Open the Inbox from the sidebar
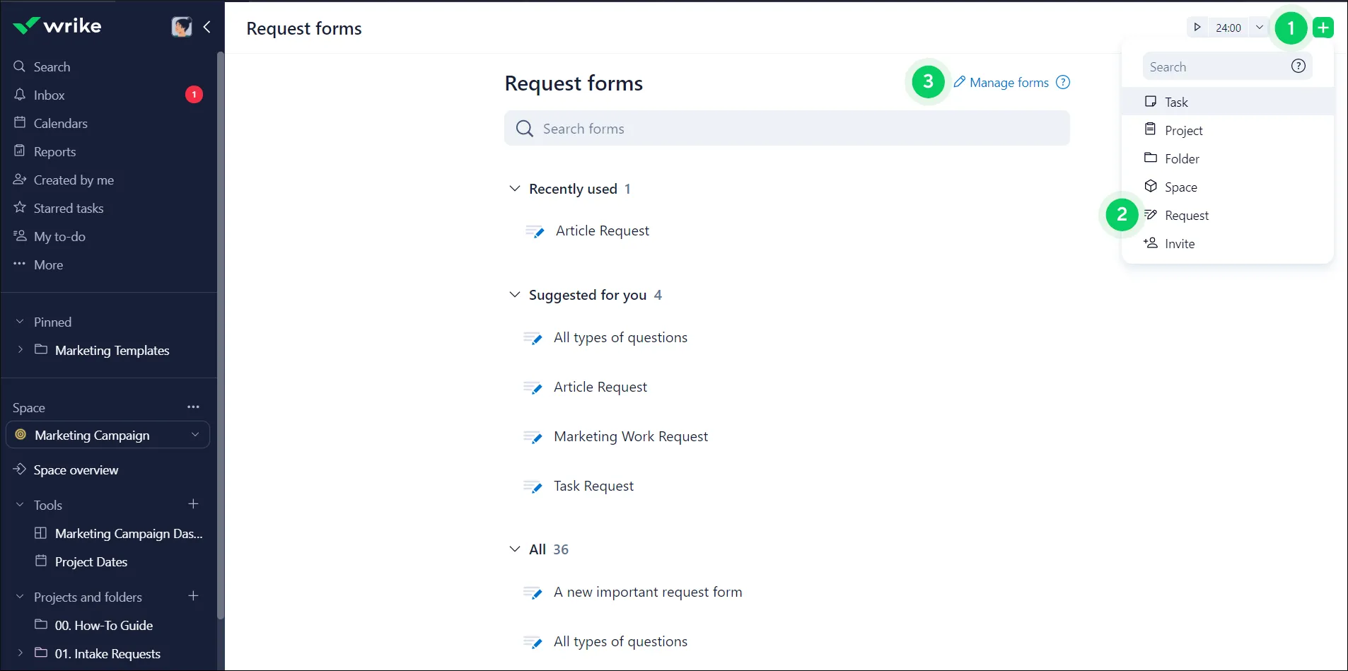This screenshot has height=671, width=1348. click(x=50, y=95)
